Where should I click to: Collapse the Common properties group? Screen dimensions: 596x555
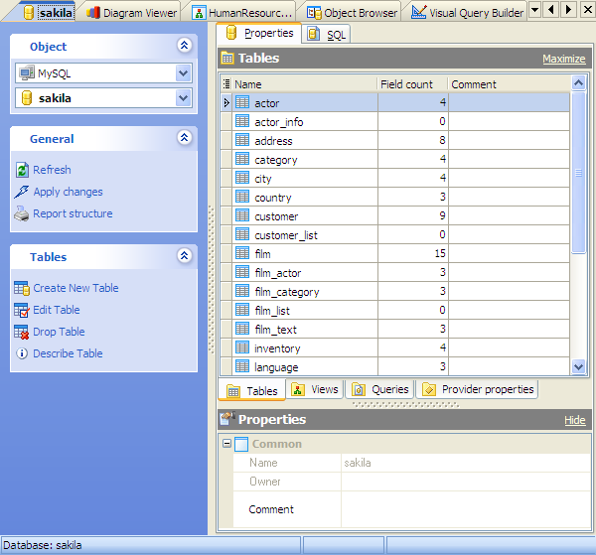coord(226,444)
